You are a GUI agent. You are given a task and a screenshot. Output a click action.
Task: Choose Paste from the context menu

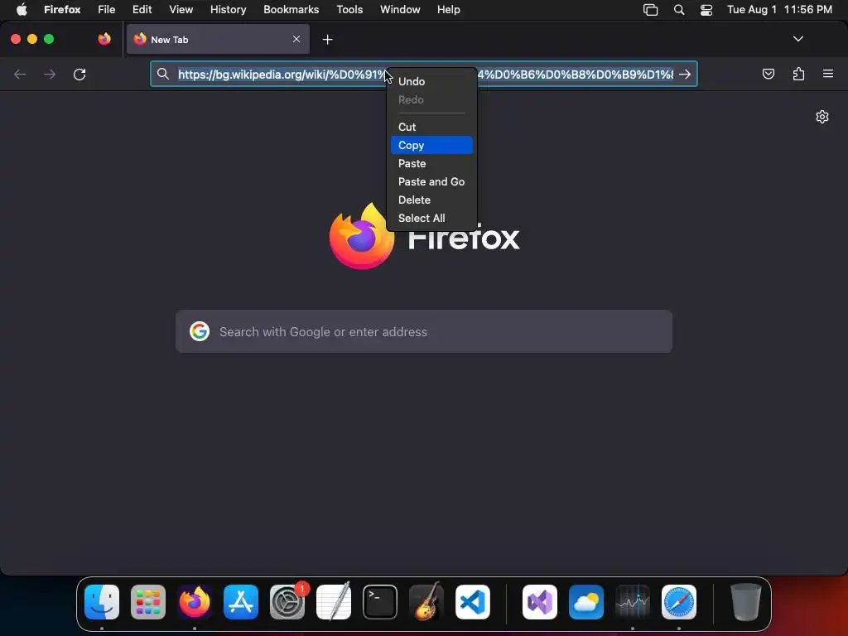coord(431,163)
